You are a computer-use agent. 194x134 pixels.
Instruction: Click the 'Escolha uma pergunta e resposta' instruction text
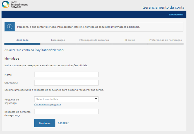click(x=54, y=90)
